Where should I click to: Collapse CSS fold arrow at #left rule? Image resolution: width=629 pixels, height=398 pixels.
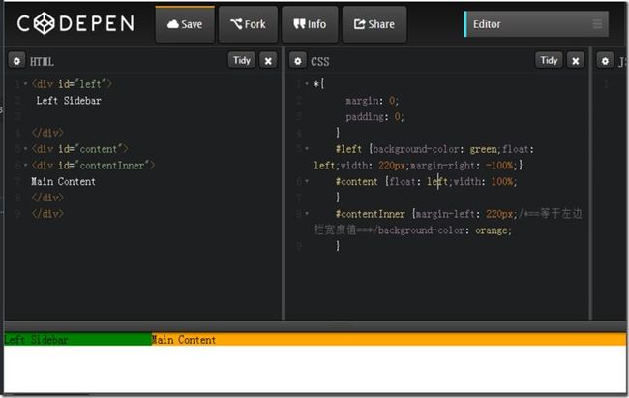[307, 148]
